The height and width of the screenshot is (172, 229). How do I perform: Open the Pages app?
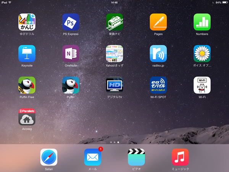[x=158, y=22]
